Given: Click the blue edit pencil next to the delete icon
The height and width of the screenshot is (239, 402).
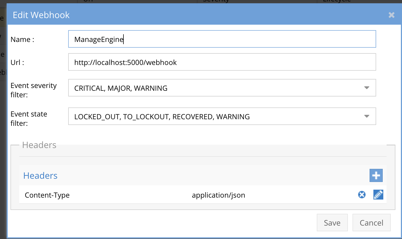Looking at the screenshot, I should pos(378,195).
